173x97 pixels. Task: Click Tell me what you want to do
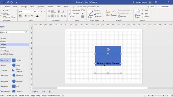(88, 6)
